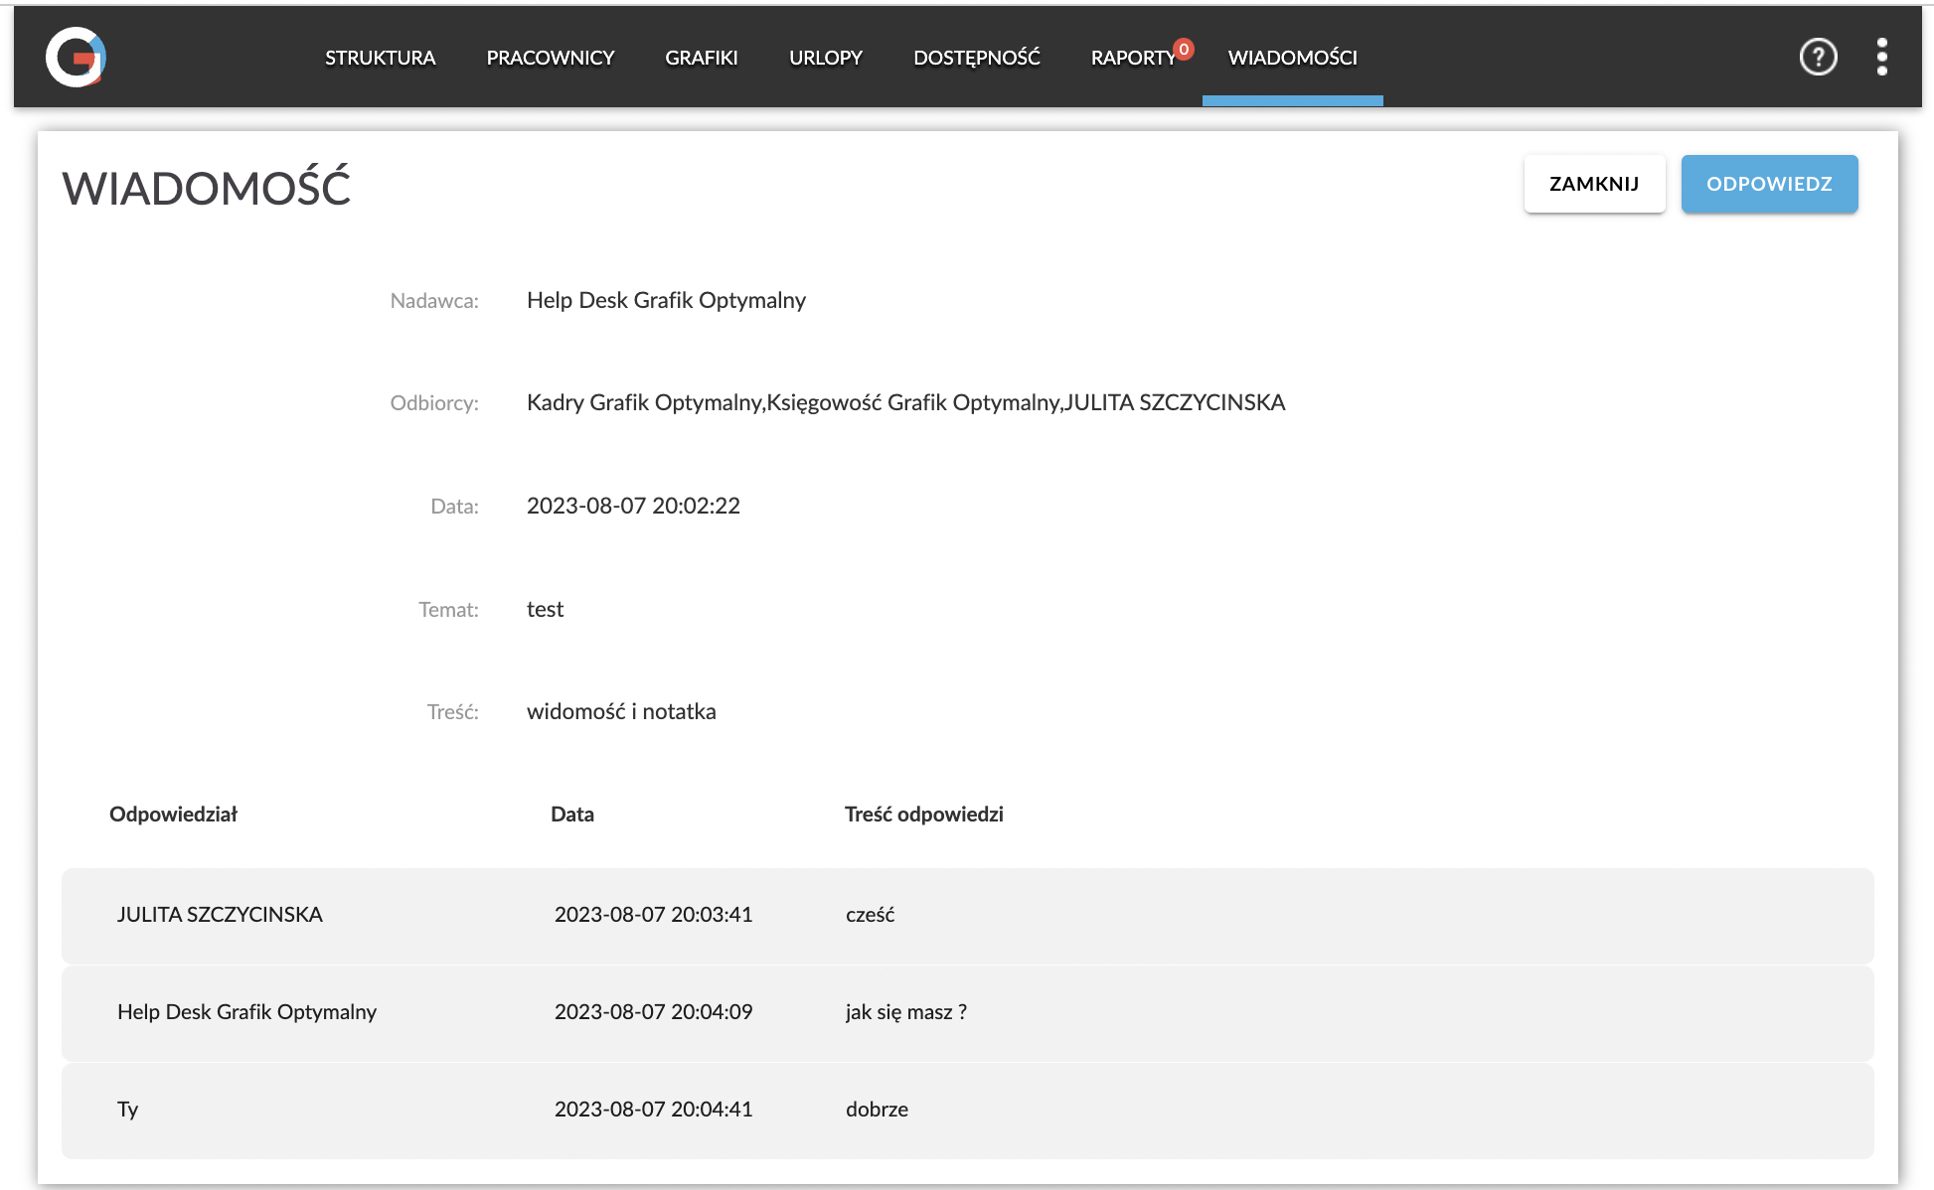Go to the PRACOWNICY tab

(x=550, y=58)
